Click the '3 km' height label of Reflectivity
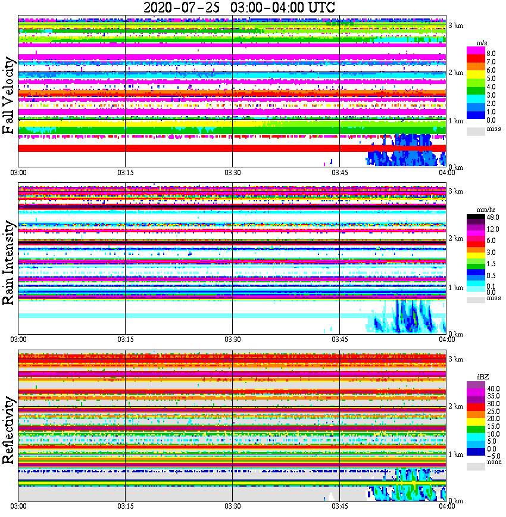Viewport: 506px width, 517px height. [x=455, y=359]
